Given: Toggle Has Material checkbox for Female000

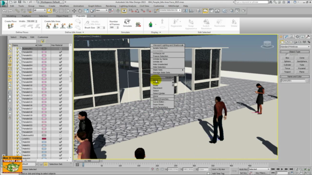Looking at the screenshot, I should pos(60,52).
